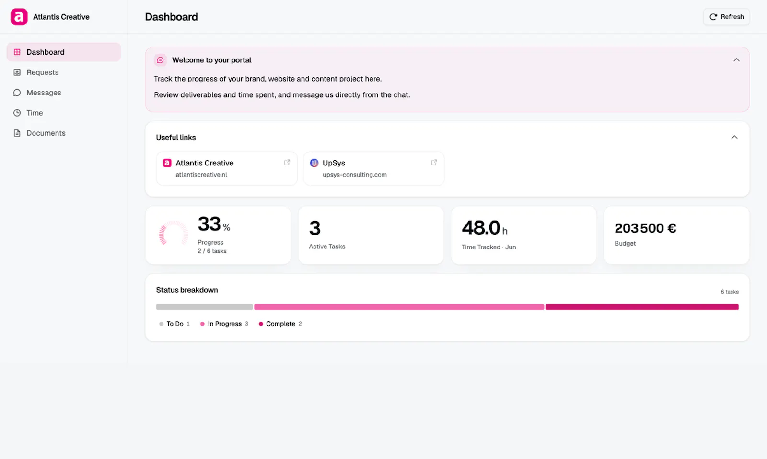Click the 48.0 h Time Tracked card
The width and height of the screenshot is (767, 459).
pyautogui.click(x=524, y=235)
